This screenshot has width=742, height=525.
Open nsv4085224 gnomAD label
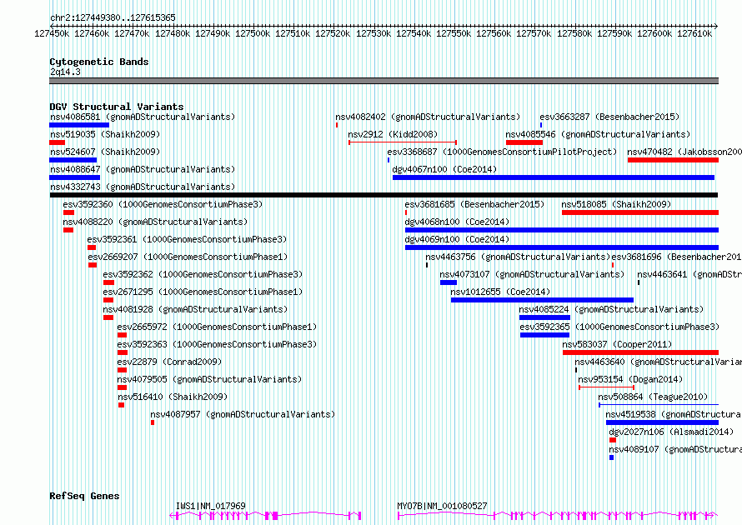[x=611, y=309]
